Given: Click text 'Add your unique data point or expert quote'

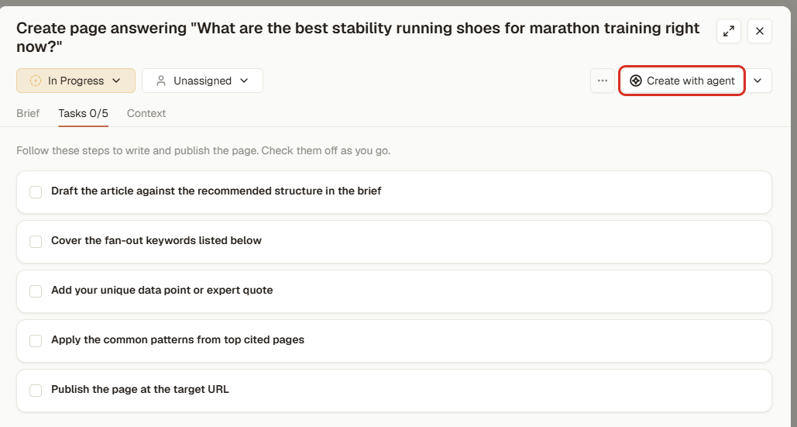Looking at the screenshot, I should tap(162, 291).
